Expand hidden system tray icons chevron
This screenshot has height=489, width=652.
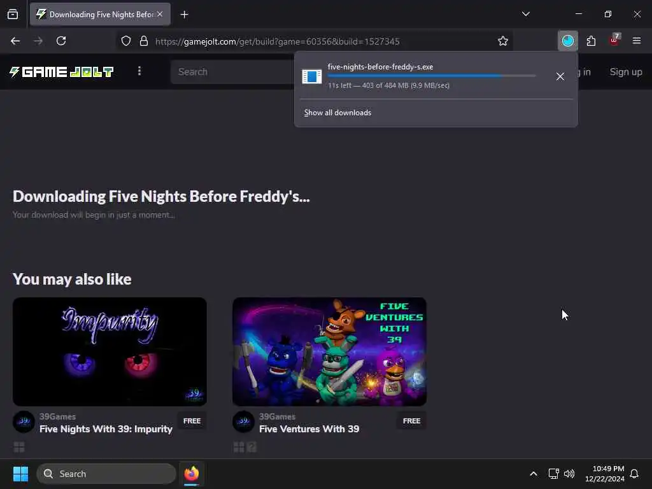point(534,474)
